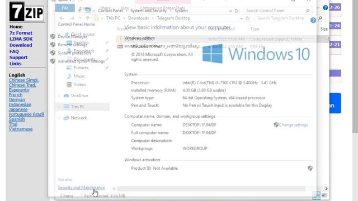The width and height of the screenshot is (358, 201).
Task: Refresh the Telegram Desktop folder view
Action: 247,18
